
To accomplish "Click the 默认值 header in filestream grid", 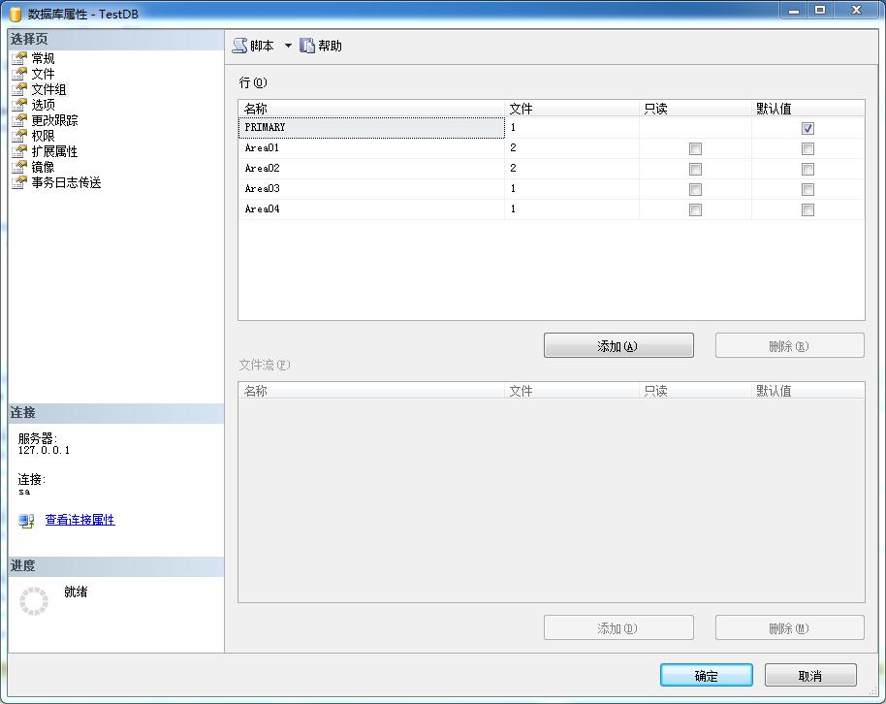I will pos(808,391).
